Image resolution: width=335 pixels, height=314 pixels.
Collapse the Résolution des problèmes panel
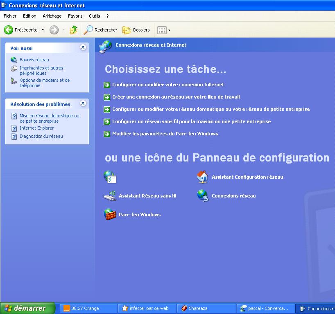(83, 104)
